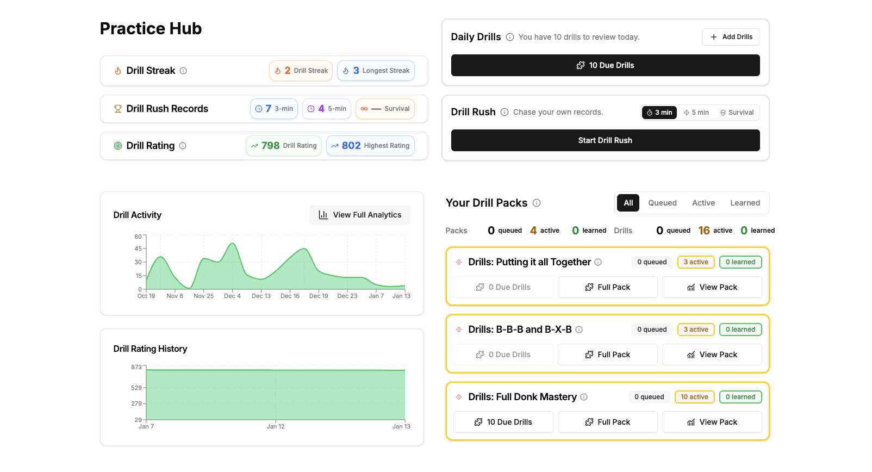Screen dimensions: 872x472
Task: Click bar chart icon on View Full Analytics
Action: pos(323,215)
